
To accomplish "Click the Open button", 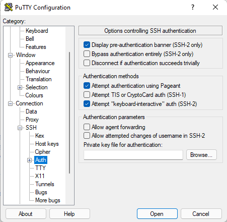I will (157, 214).
